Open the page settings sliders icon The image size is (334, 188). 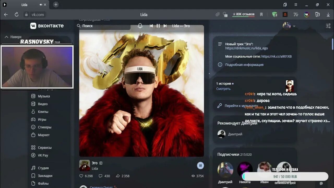pos(328,26)
